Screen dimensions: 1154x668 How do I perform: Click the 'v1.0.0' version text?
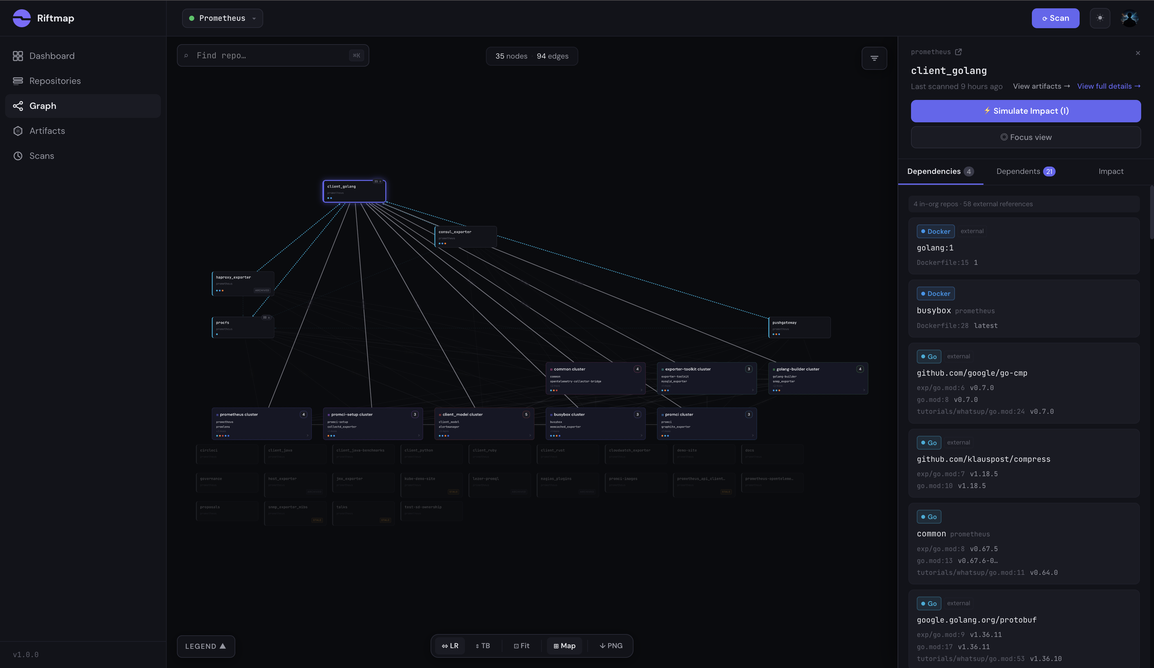(x=26, y=655)
